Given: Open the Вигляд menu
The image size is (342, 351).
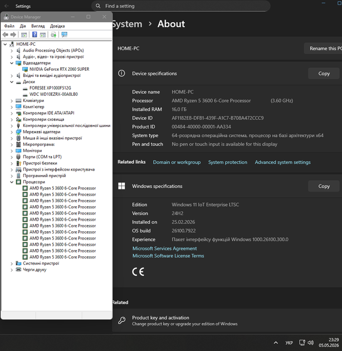Looking at the screenshot, I should click(38, 26).
